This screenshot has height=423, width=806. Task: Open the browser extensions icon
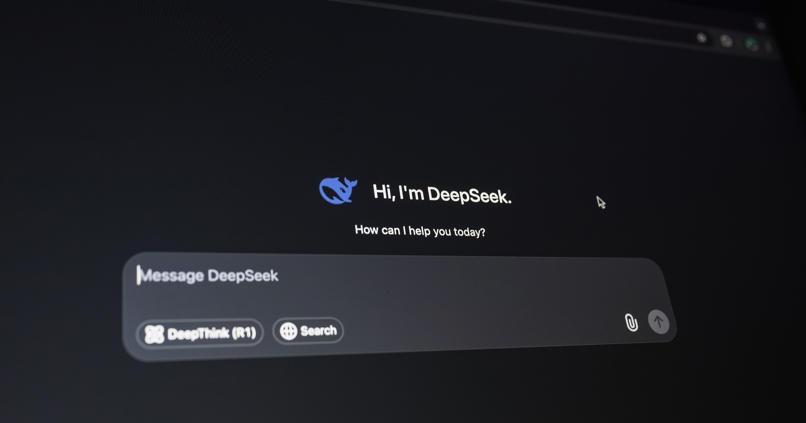click(726, 41)
